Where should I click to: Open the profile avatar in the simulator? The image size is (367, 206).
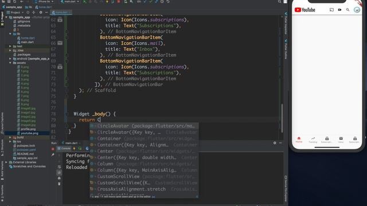[357, 10]
